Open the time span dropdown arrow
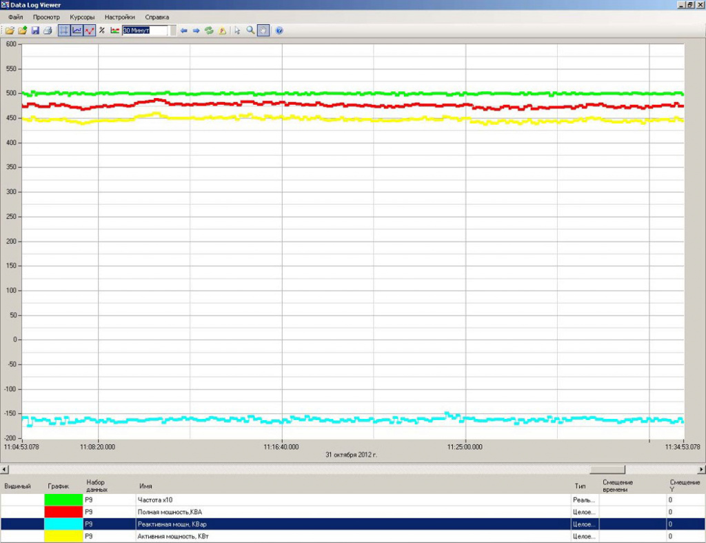706x543 pixels. tap(172, 30)
